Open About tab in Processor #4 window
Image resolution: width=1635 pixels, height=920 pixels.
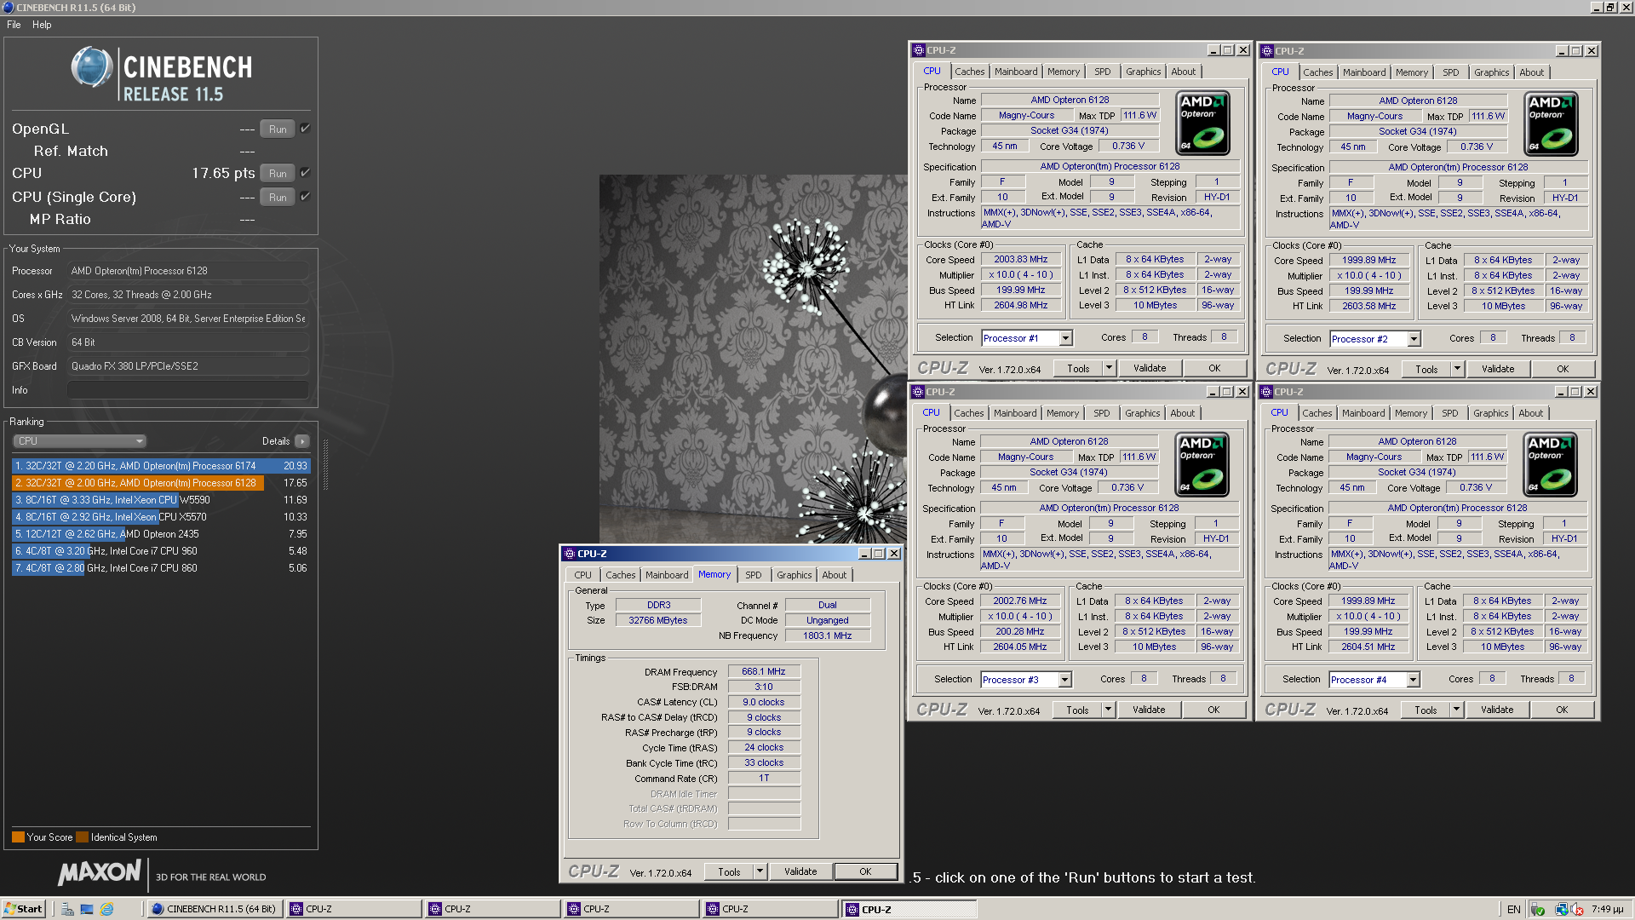(1530, 413)
